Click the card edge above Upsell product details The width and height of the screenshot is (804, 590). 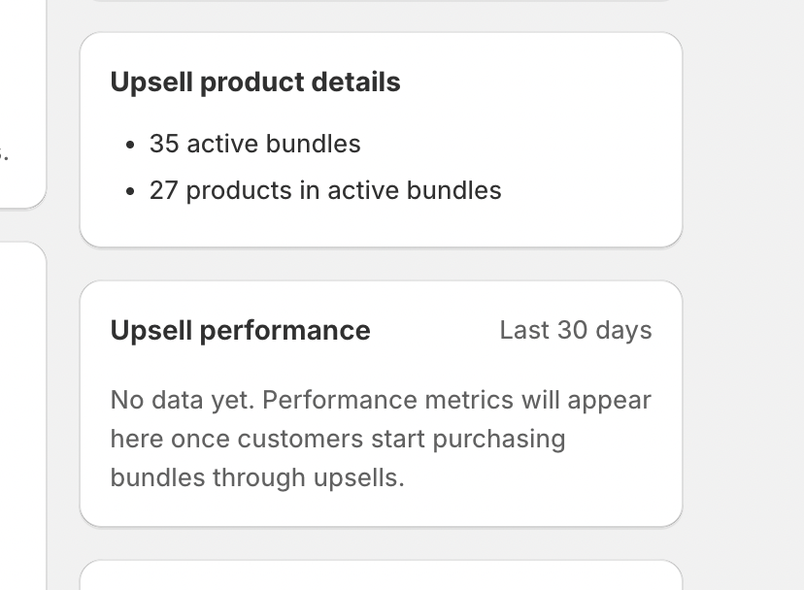(381, 1)
